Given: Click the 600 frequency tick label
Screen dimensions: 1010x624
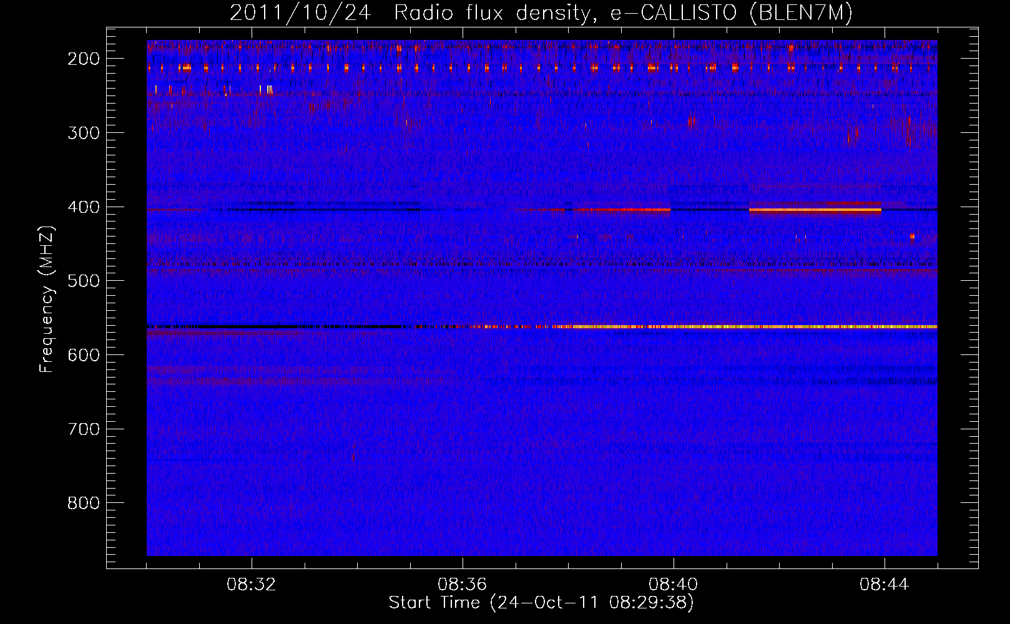Looking at the screenshot, I should [84, 355].
